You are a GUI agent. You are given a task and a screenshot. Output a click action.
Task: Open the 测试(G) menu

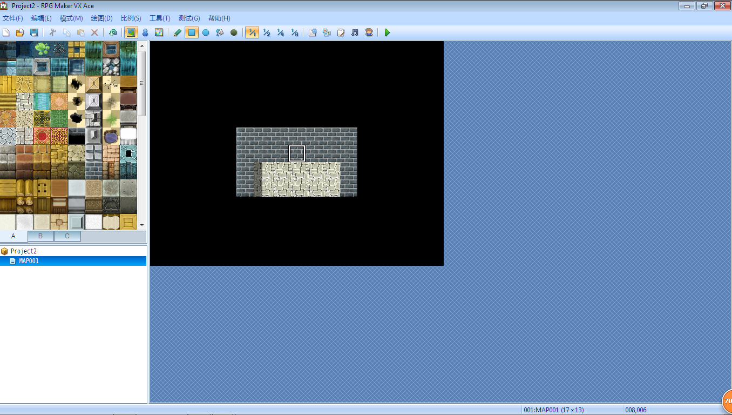point(189,18)
